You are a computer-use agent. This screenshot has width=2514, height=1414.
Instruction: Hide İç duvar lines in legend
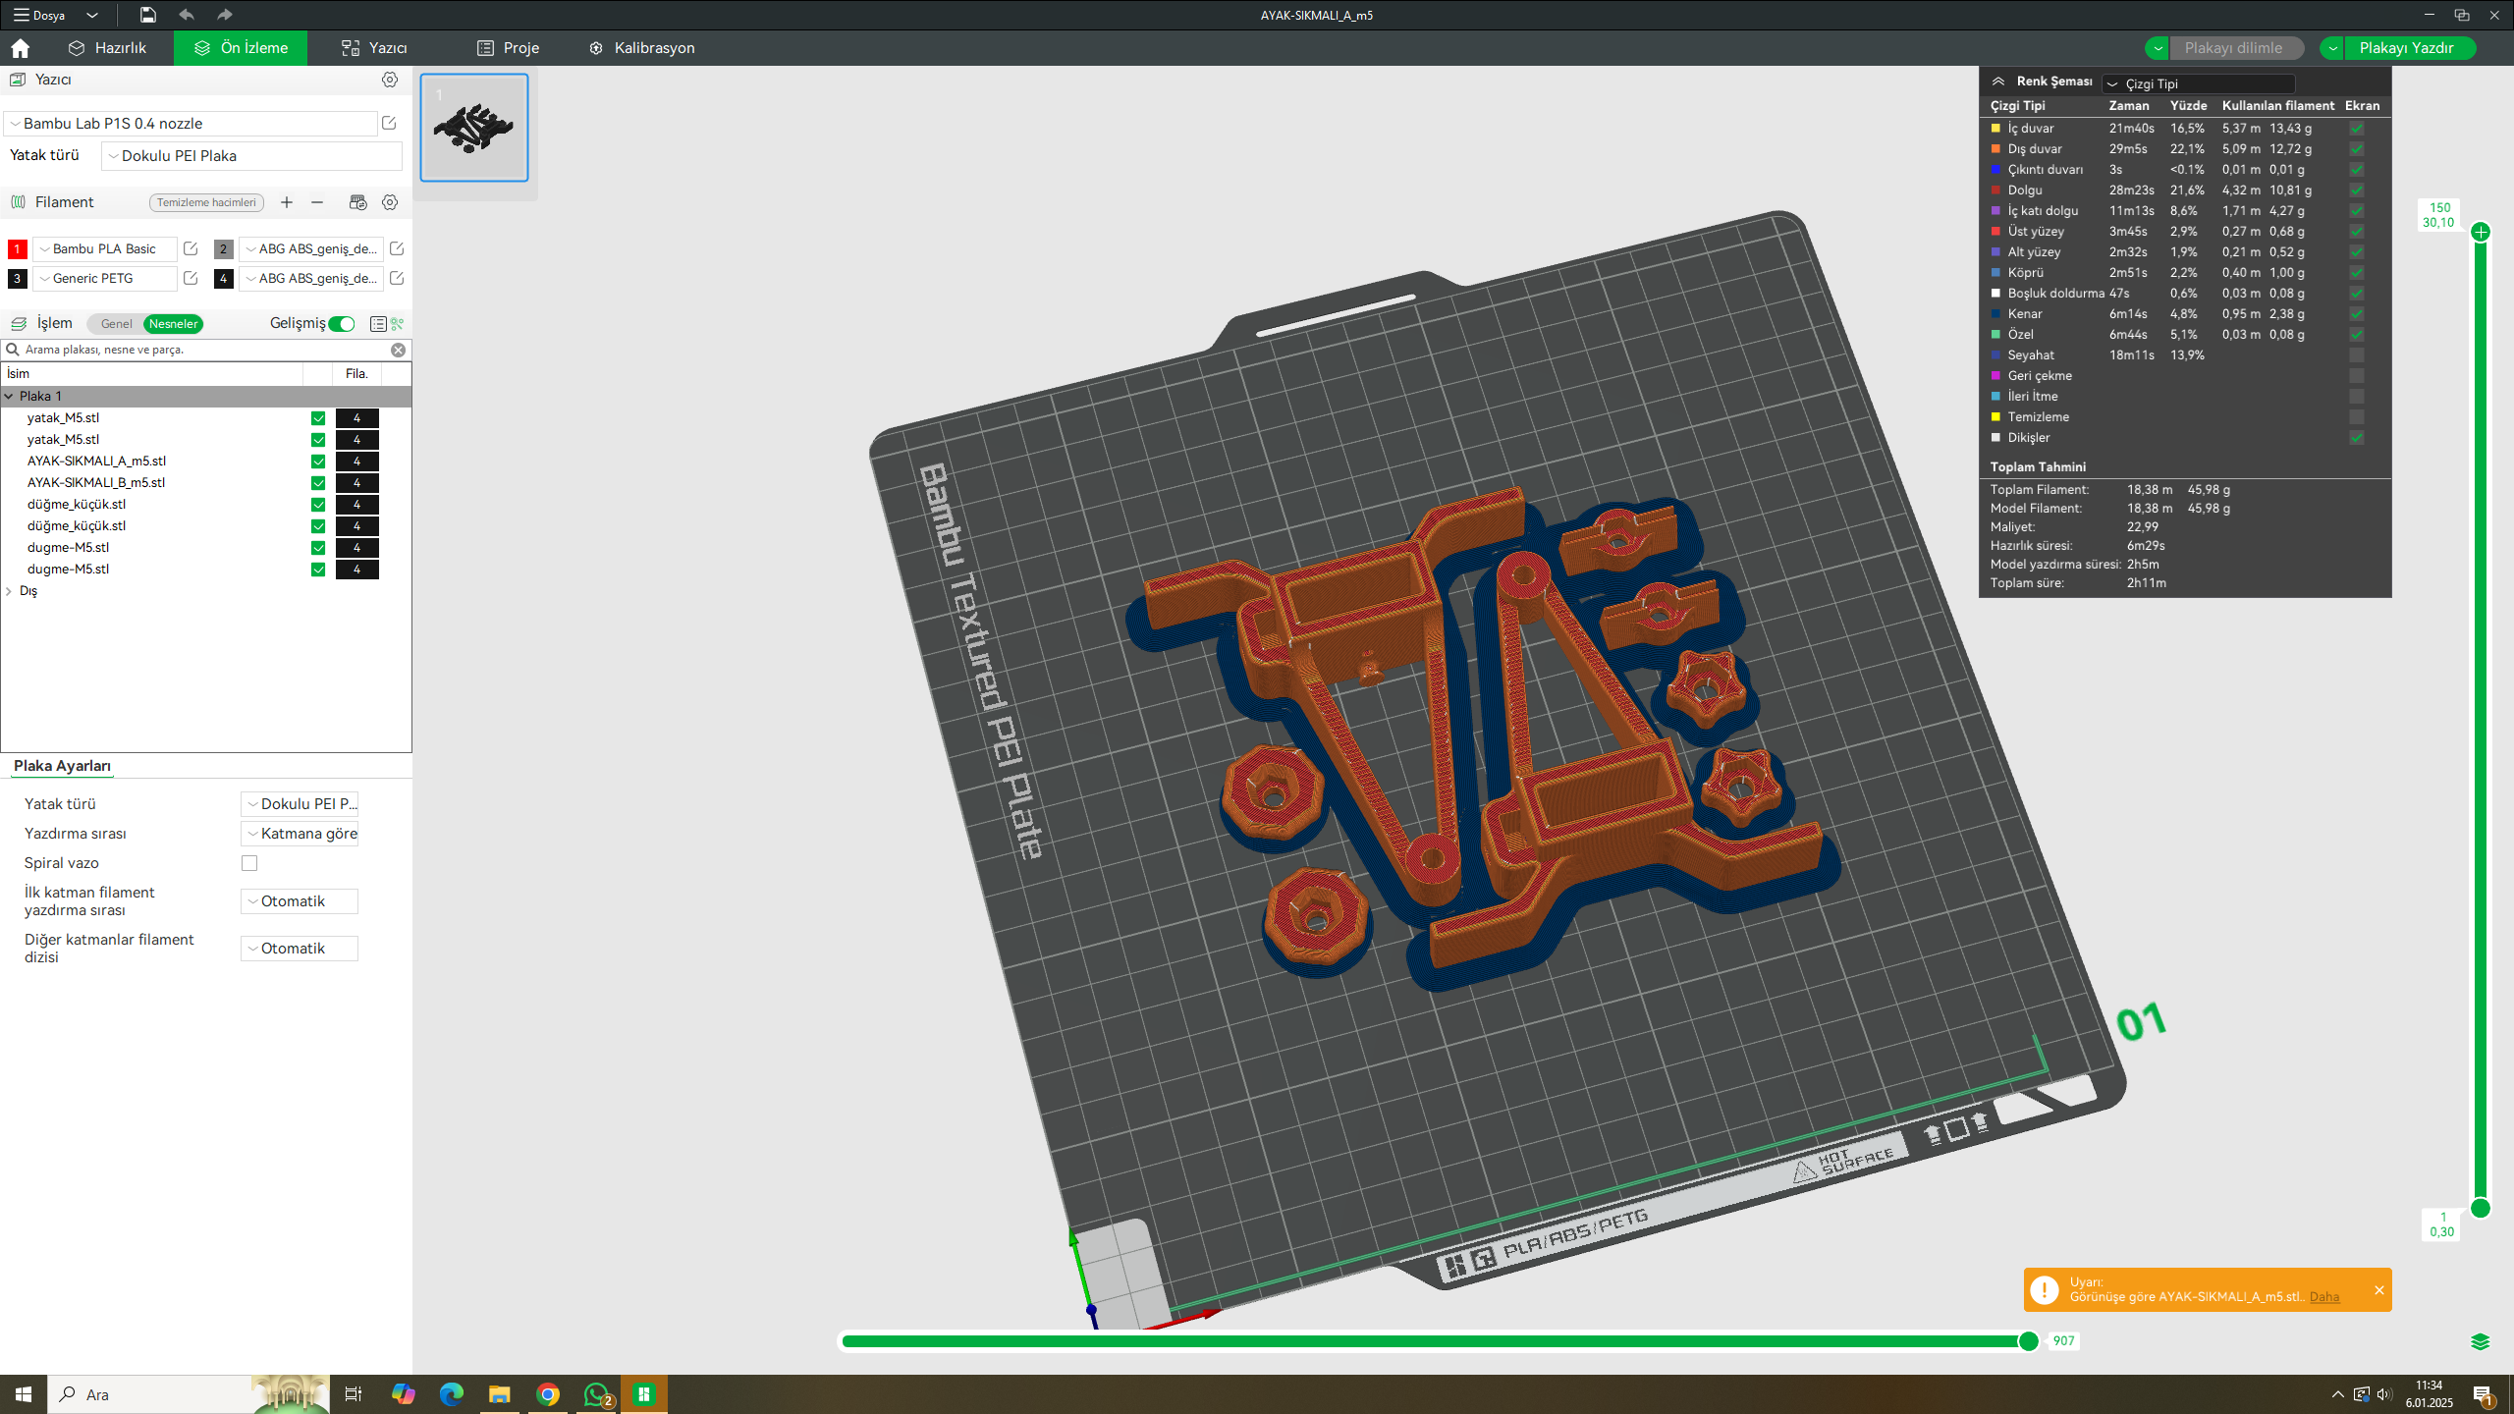pos(2357,129)
